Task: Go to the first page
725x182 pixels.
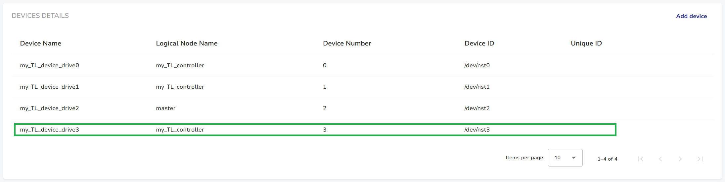Action: click(641, 159)
